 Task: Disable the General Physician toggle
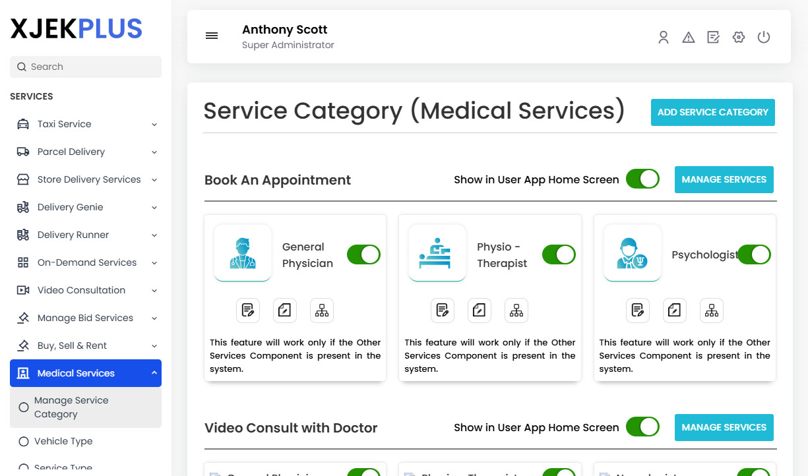click(363, 254)
